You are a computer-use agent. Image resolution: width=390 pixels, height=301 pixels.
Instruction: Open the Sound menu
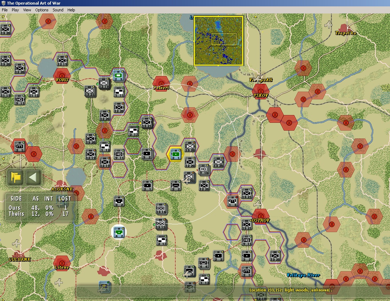(x=58, y=10)
